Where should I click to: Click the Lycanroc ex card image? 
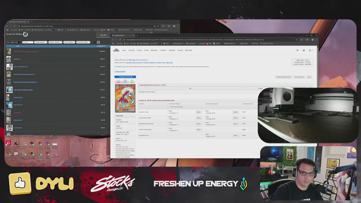click(125, 98)
